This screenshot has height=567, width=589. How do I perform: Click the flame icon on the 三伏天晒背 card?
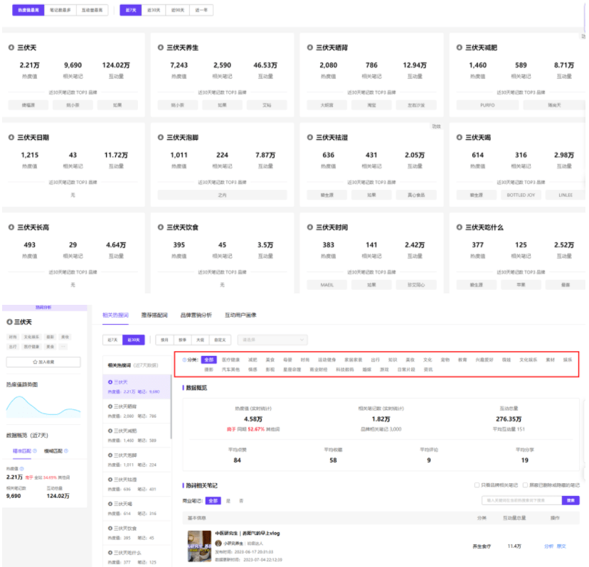tap(310, 48)
